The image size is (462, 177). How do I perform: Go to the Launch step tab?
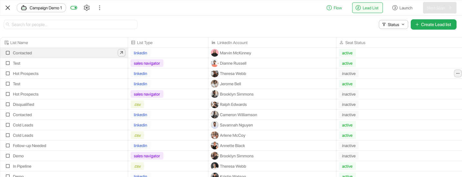point(402,8)
